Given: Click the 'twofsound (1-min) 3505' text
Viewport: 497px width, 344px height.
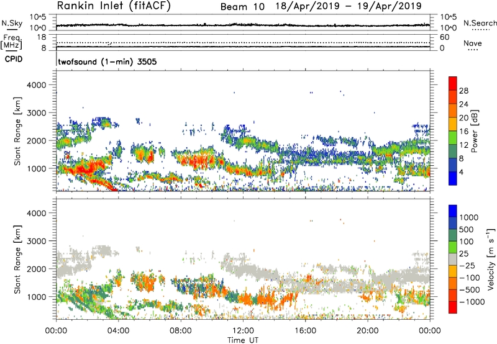Looking at the screenshot, I should pyautogui.click(x=107, y=61).
